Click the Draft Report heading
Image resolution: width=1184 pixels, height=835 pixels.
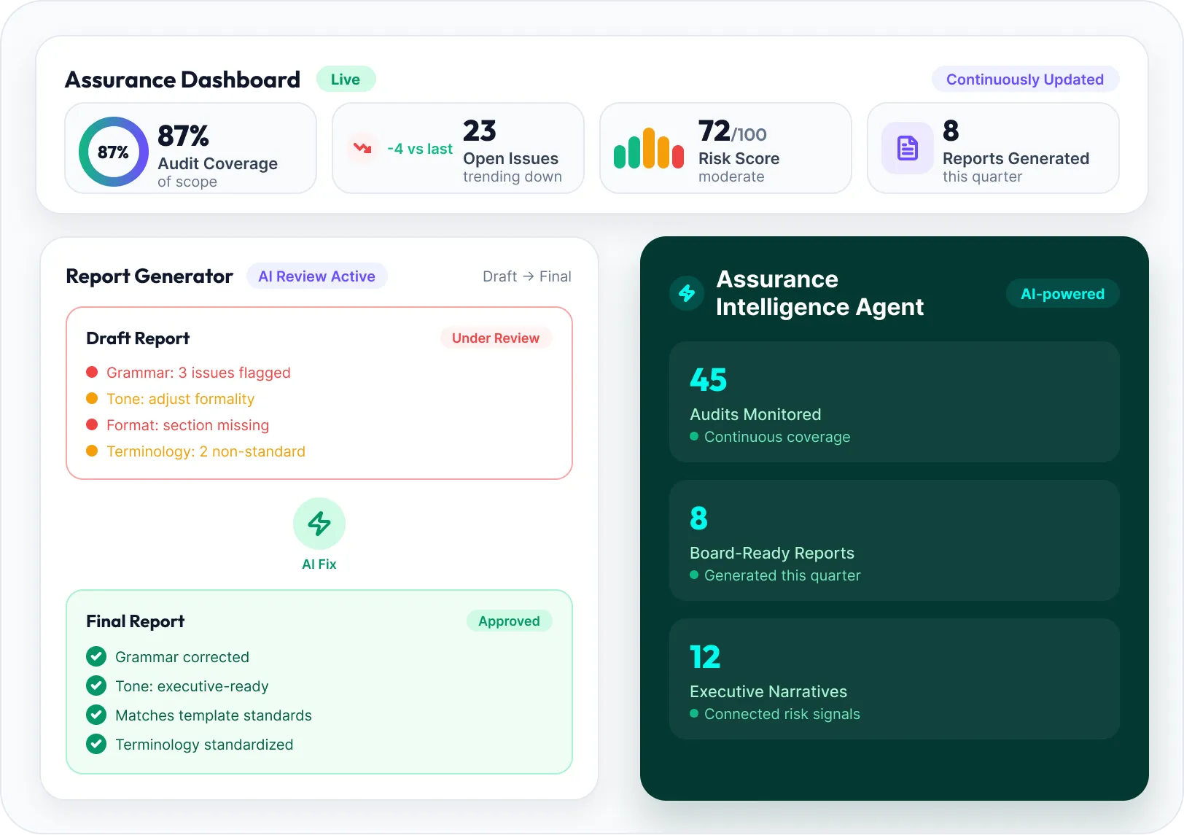(138, 338)
